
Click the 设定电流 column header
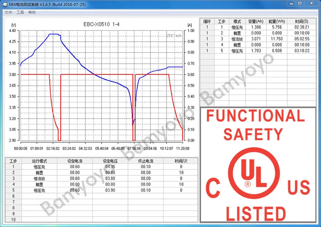click(x=75, y=161)
